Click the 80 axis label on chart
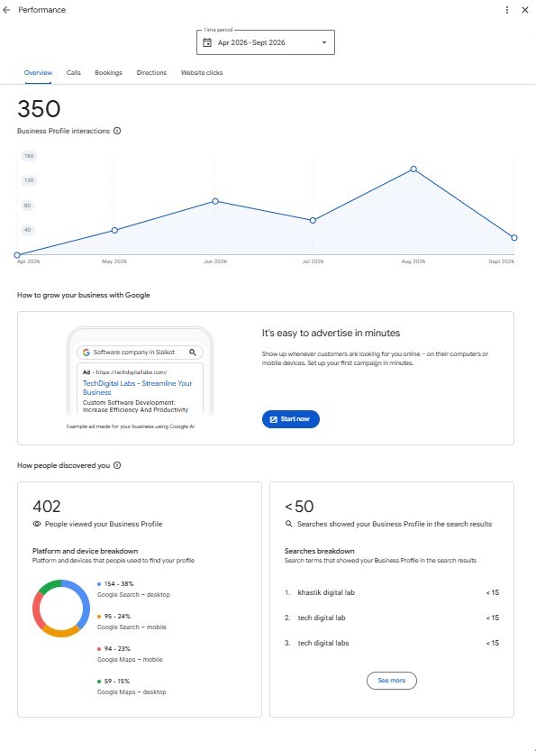This screenshot has height=751, width=536. click(x=27, y=206)
